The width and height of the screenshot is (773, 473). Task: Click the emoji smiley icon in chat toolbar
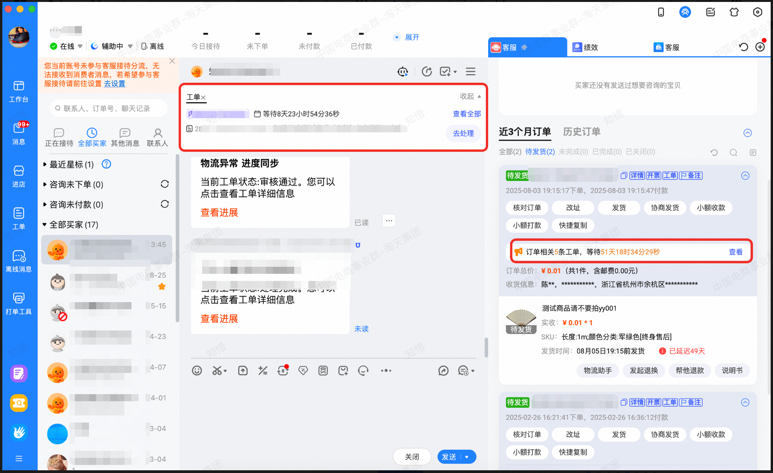point(197,370)
